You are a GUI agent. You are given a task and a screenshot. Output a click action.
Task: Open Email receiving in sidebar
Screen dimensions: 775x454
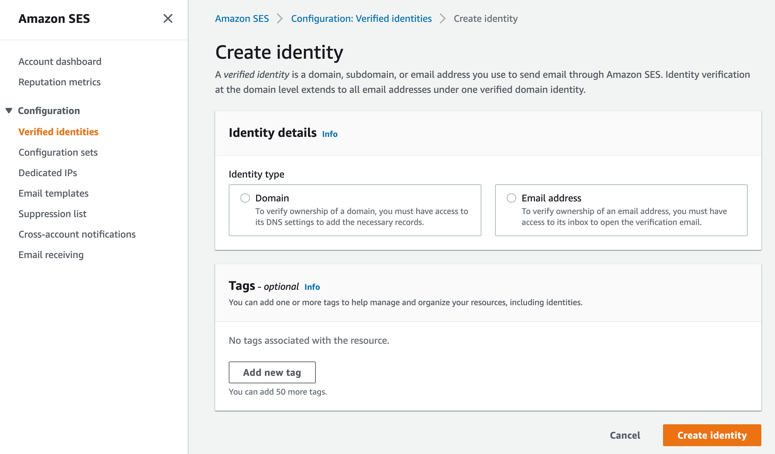coord(51,255)
